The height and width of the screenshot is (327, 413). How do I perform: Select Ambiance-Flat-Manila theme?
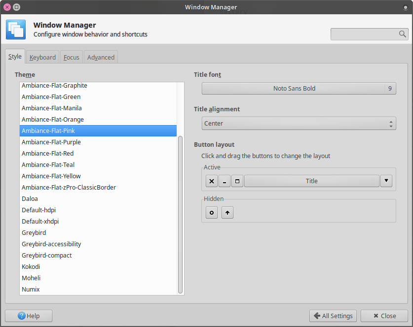98,108
